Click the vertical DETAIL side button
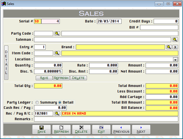This screenshot has height=139, width=183. click(6, 63)
